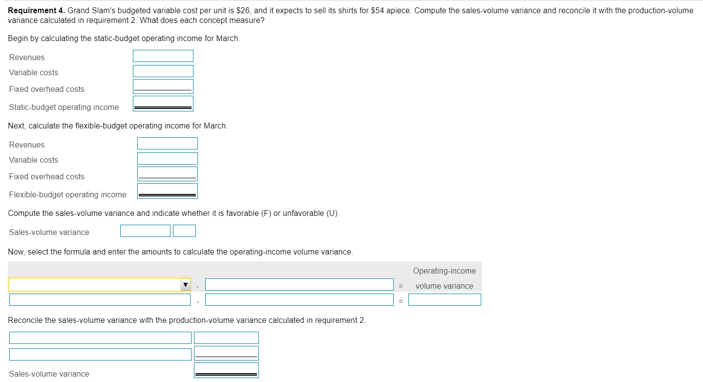
Task: Click 'Static-budget operating income' label
Action: pyautogui.click(x=64, y=107)
